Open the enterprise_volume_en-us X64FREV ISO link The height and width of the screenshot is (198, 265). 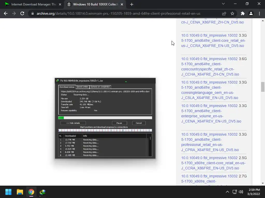[211, 113]
